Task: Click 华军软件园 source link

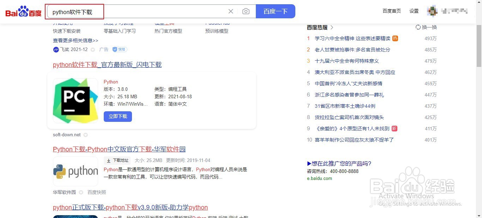Action: [64, 192]
